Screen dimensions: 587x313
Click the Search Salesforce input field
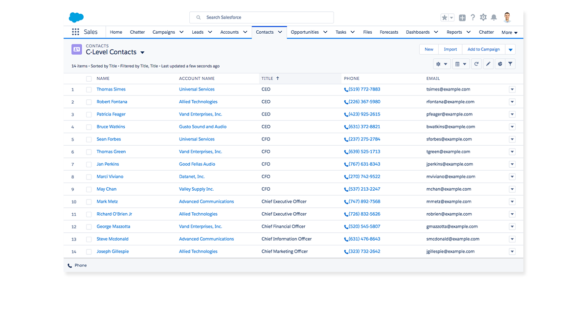tap(262, 18)
